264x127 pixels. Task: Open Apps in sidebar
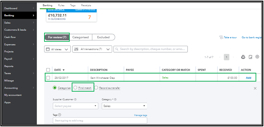(x=7, y=102)
